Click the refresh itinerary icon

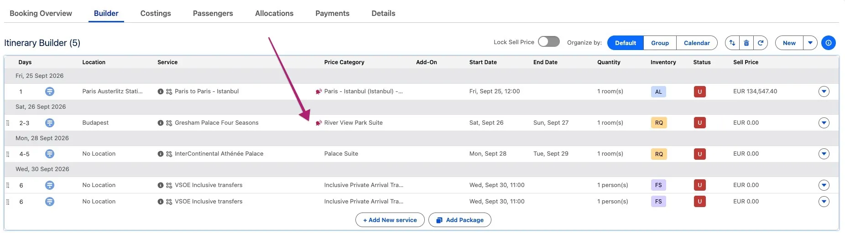[761, 43]
